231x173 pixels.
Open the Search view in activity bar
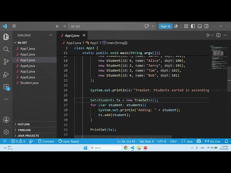[6, 49]
